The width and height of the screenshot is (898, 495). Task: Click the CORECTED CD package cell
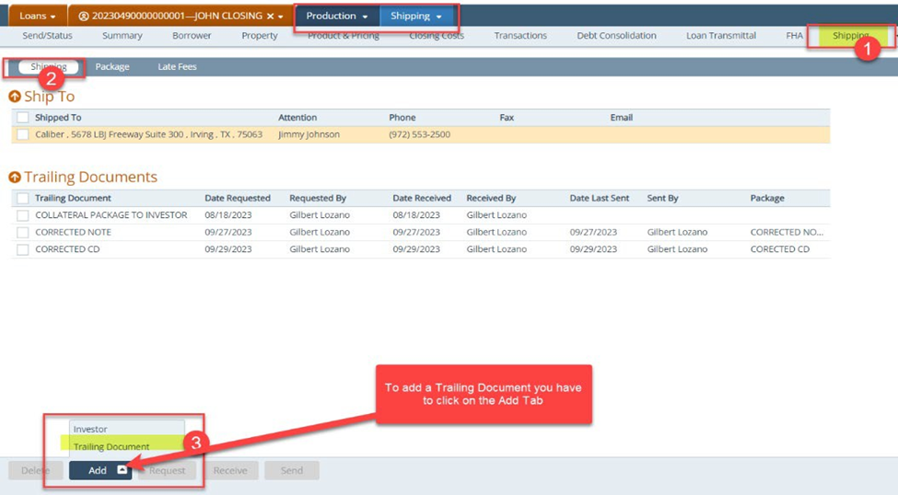(x=779, y=249)
